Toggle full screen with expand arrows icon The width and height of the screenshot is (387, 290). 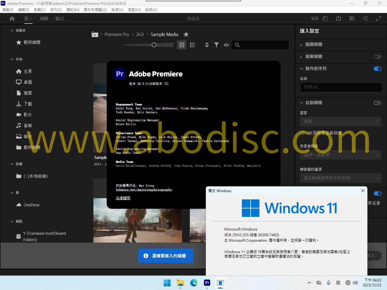(378, 19)
